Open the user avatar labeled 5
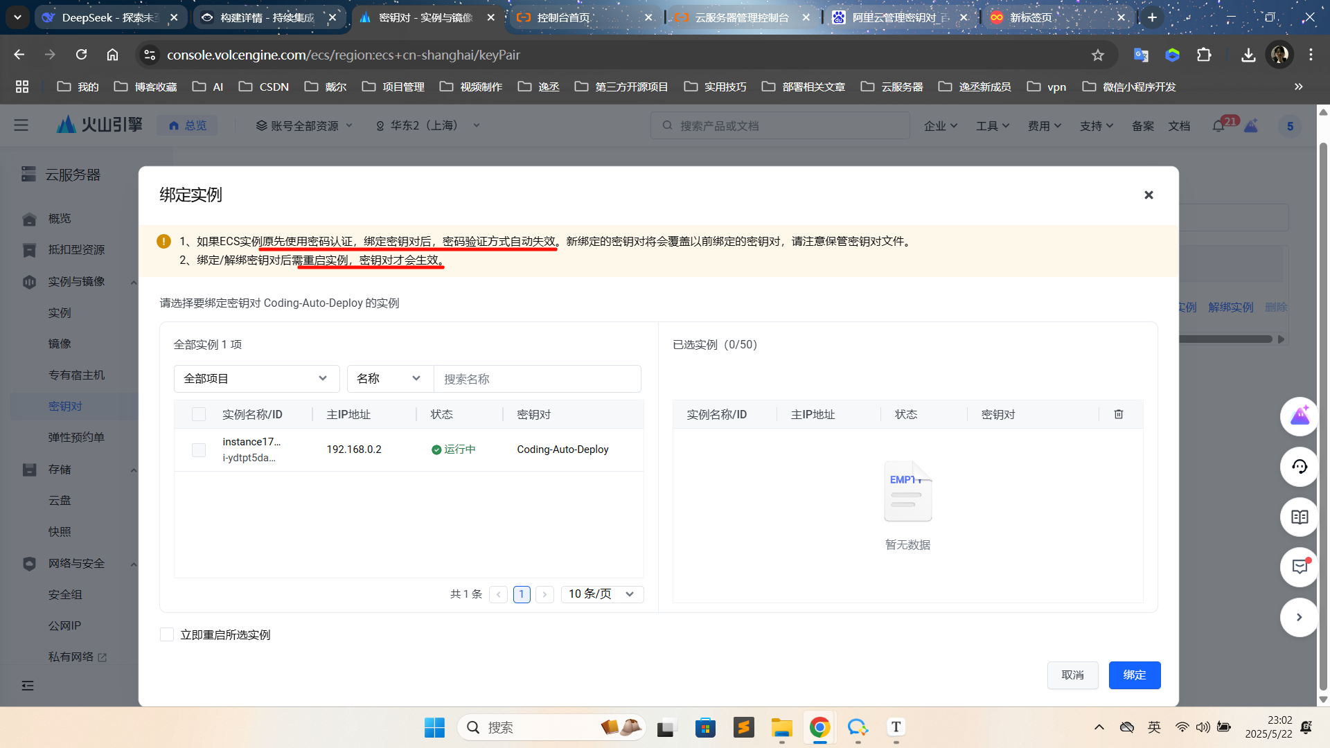This screenshot has height=748, width=1330. [1290, 126]
